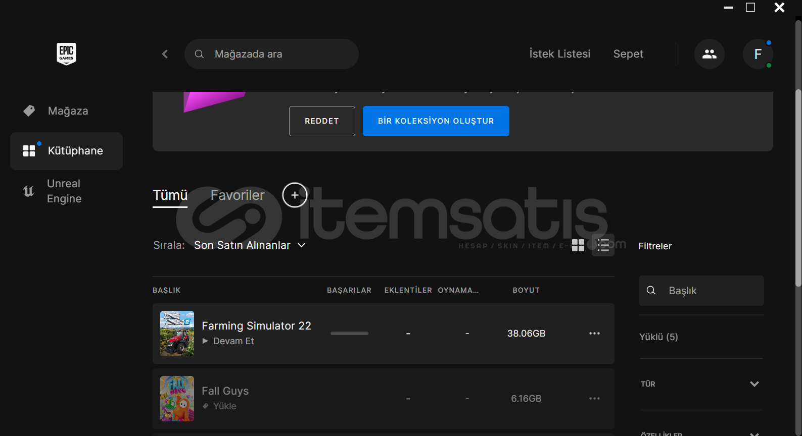
Task: Click the Kütüphane grid icon
Action: (x=29, y=151)
